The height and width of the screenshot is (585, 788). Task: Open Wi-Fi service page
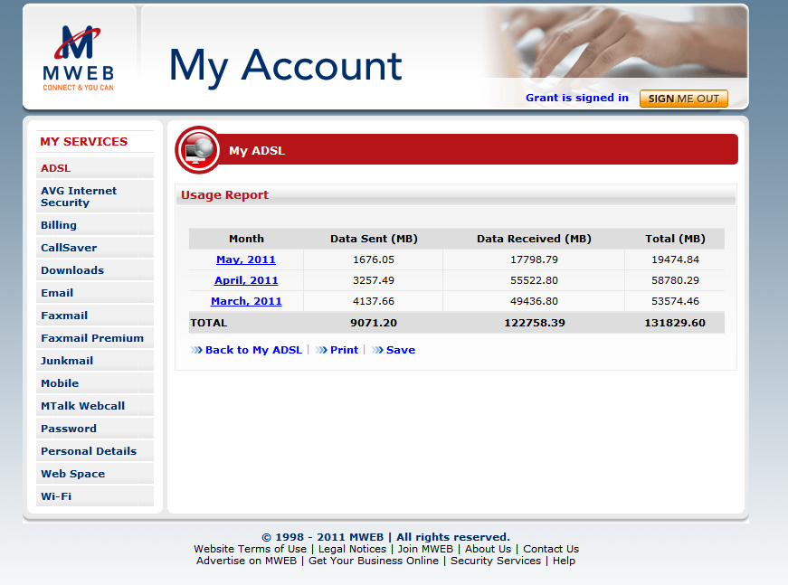pos(56,496)
